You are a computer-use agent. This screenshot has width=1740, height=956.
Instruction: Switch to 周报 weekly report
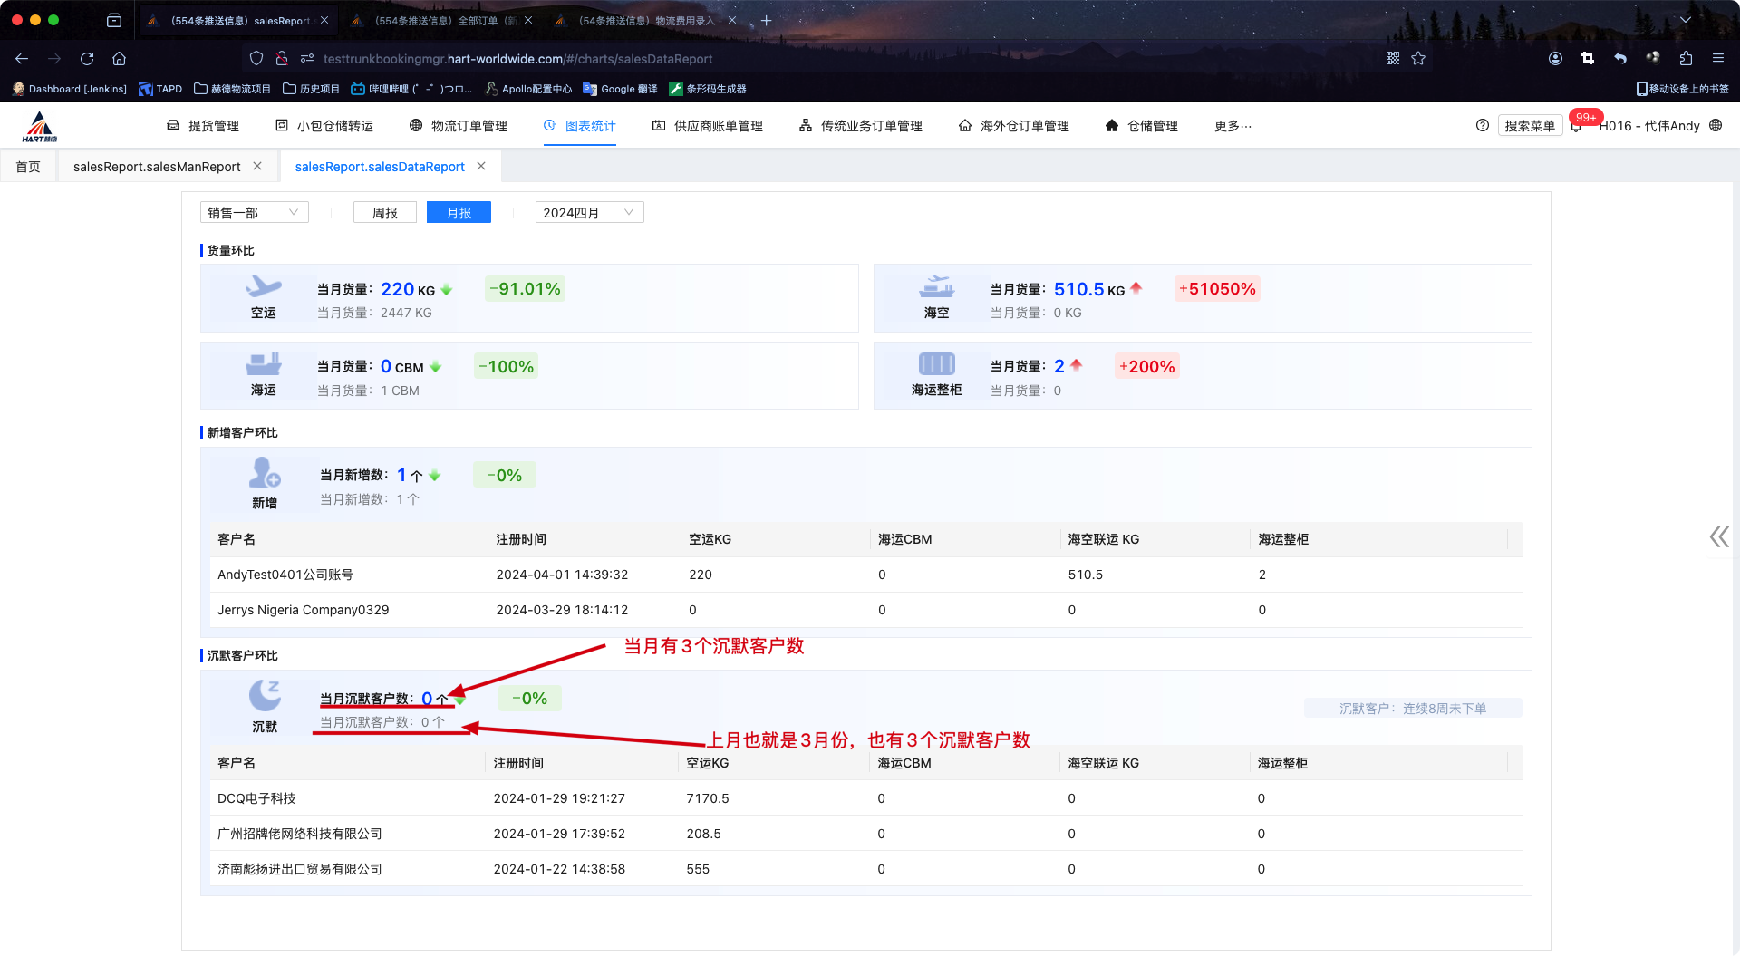coord(384,213)
